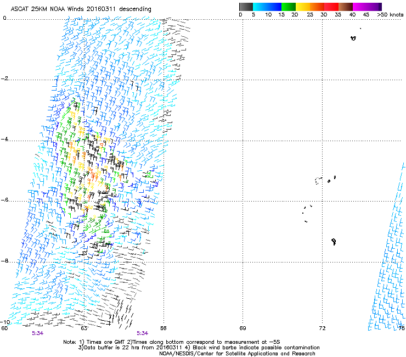Click the '>50 knots' legend label
406x357 pixels.
coord(390,15)
